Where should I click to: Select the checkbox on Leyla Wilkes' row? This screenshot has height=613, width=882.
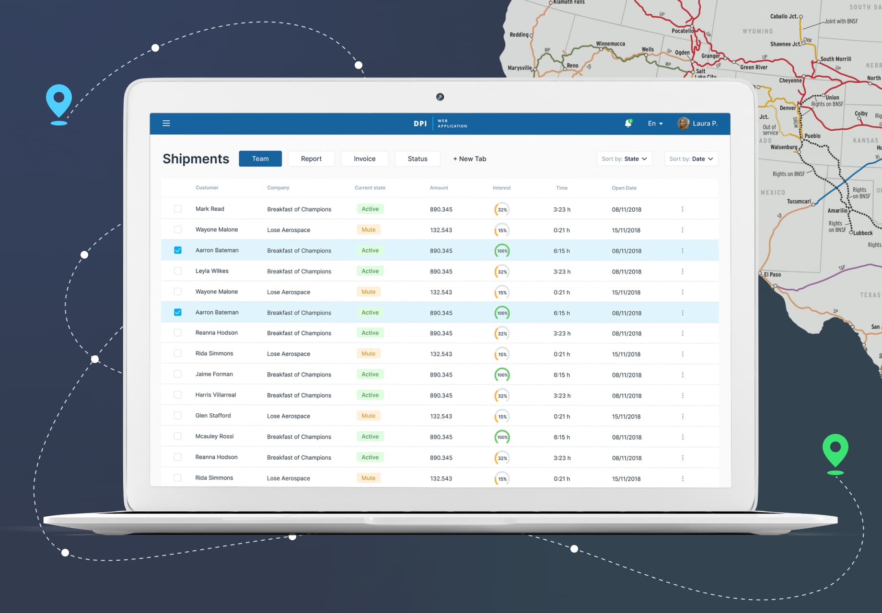[x=178, y=271]
